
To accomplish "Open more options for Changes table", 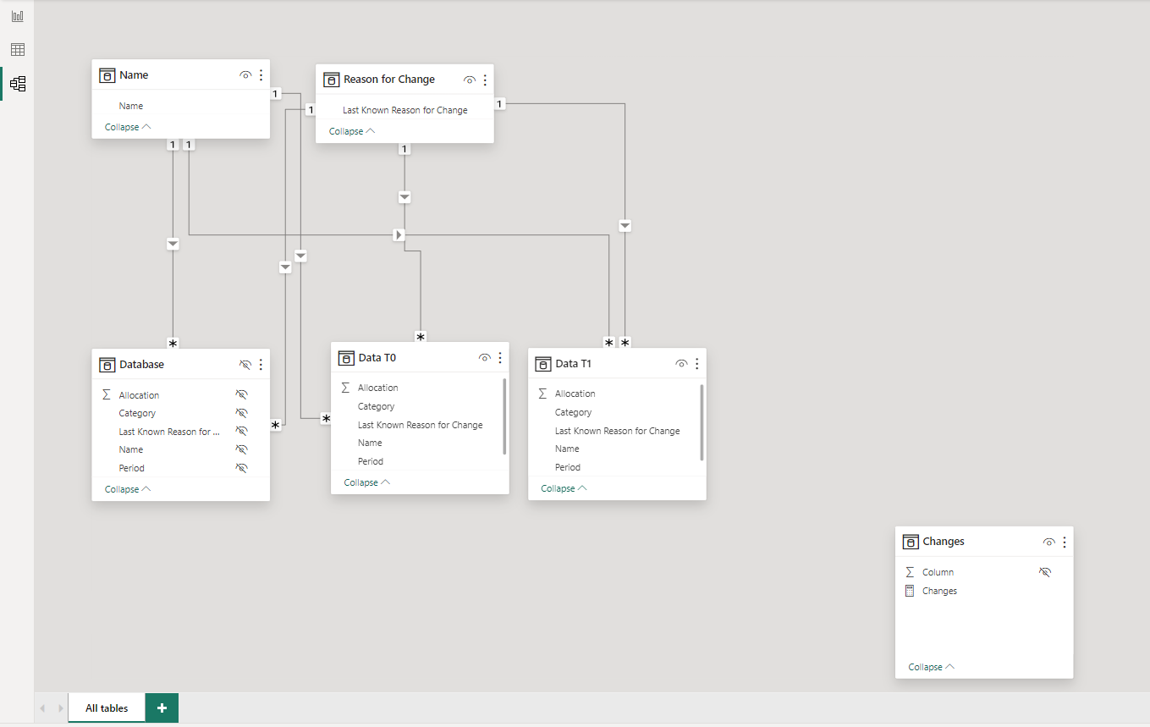I will point(1065,542).
